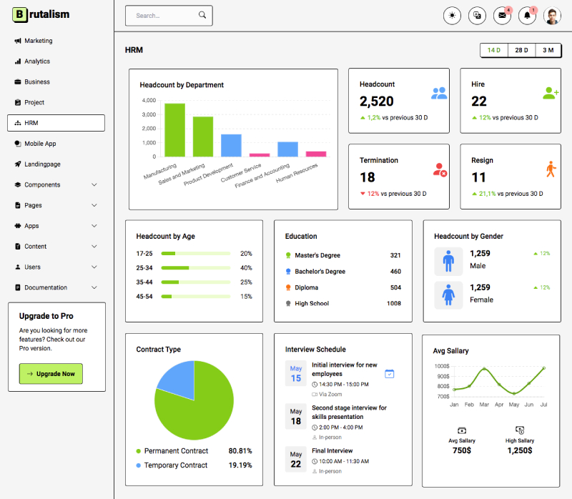Click the Resign walking person icon
This screenshot has width=572, height=499.
pos(551,169)
